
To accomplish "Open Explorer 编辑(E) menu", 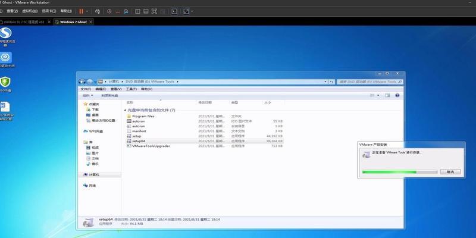I will coord(101,89).
